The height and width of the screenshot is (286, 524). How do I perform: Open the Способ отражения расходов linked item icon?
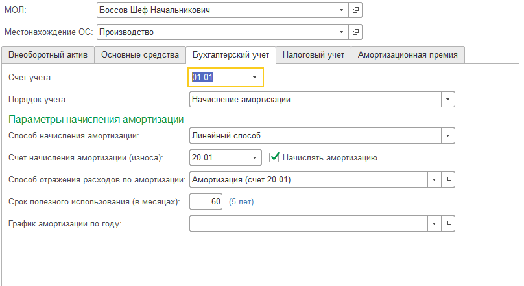(x=448, y=179)
